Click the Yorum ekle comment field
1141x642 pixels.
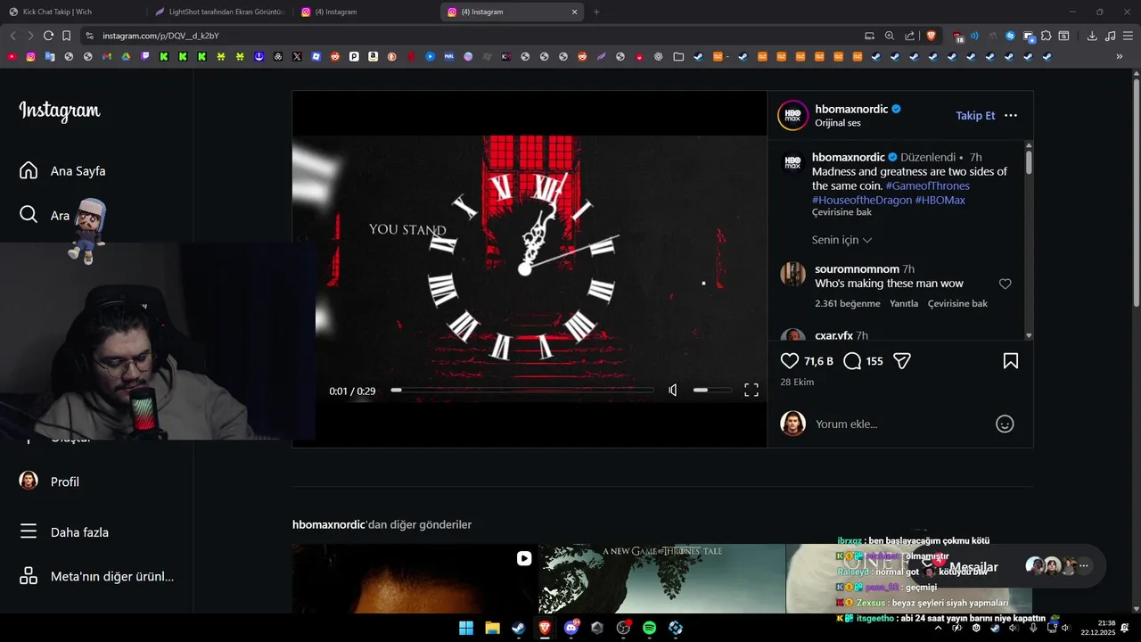click(900, 424)
